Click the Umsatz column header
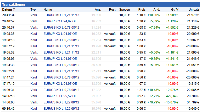202x112 pixels. [x=194, y=10]
